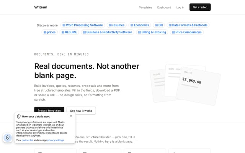The height and width of the screenshot is (153, 245).
Task: Click the Documents, done in minutes tagline
Action: (61, 54)
